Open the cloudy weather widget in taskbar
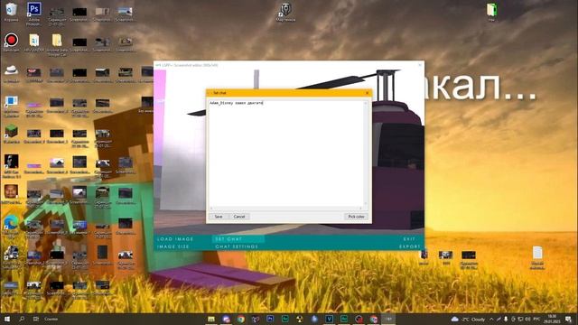Screen dimensions: 578x325 468,319
